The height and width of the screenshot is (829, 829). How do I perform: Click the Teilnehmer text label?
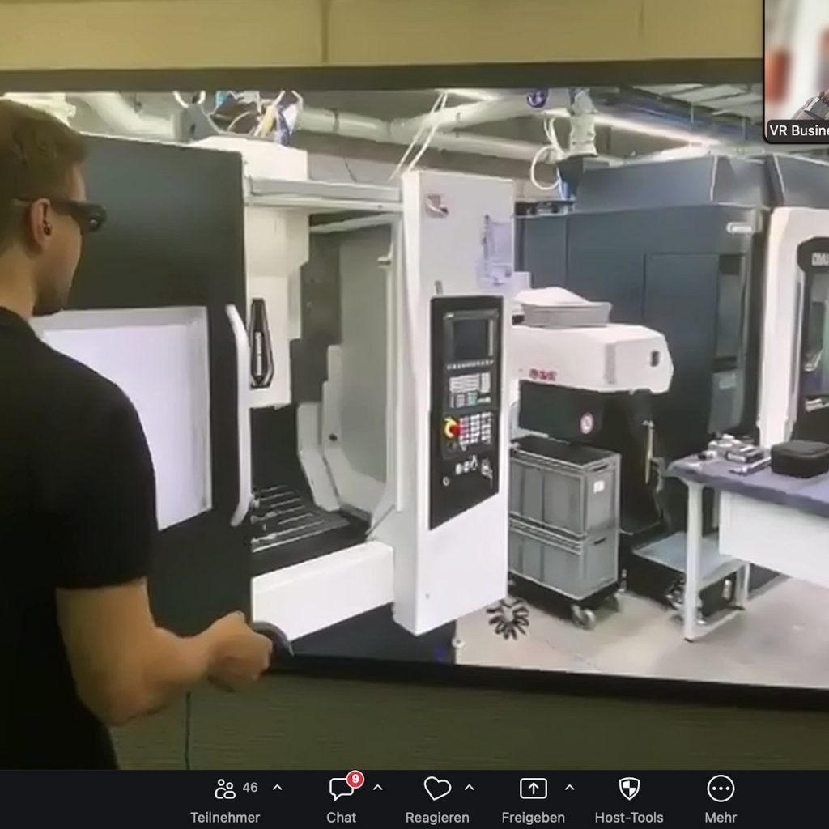tap(225, 818)
